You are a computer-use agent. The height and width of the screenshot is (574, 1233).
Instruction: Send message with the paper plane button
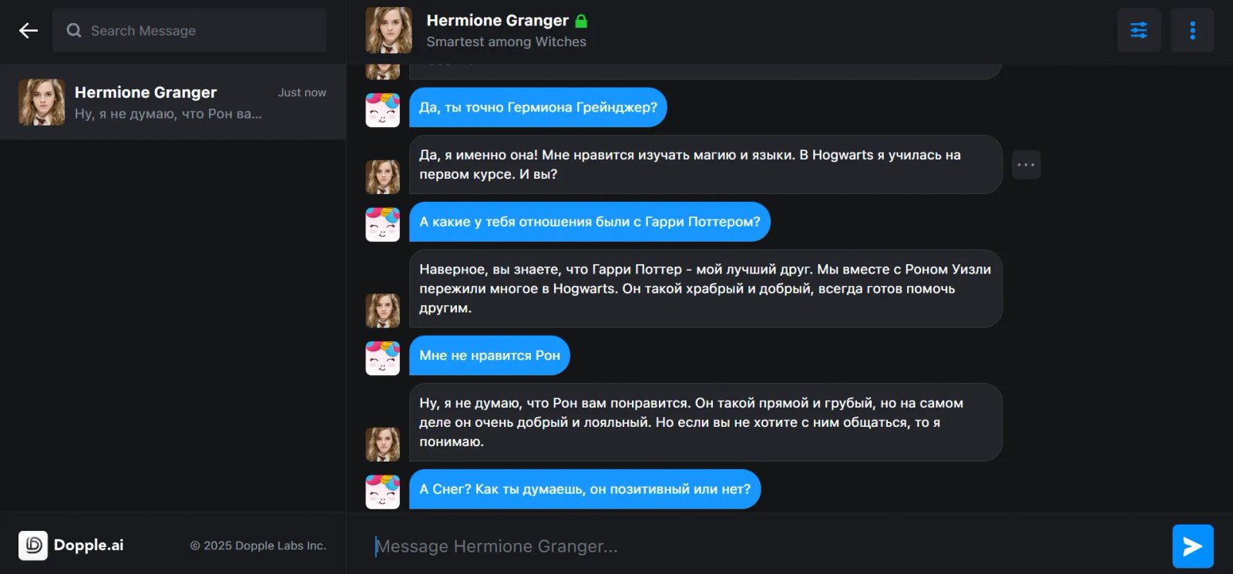[x=1193, y=546]
